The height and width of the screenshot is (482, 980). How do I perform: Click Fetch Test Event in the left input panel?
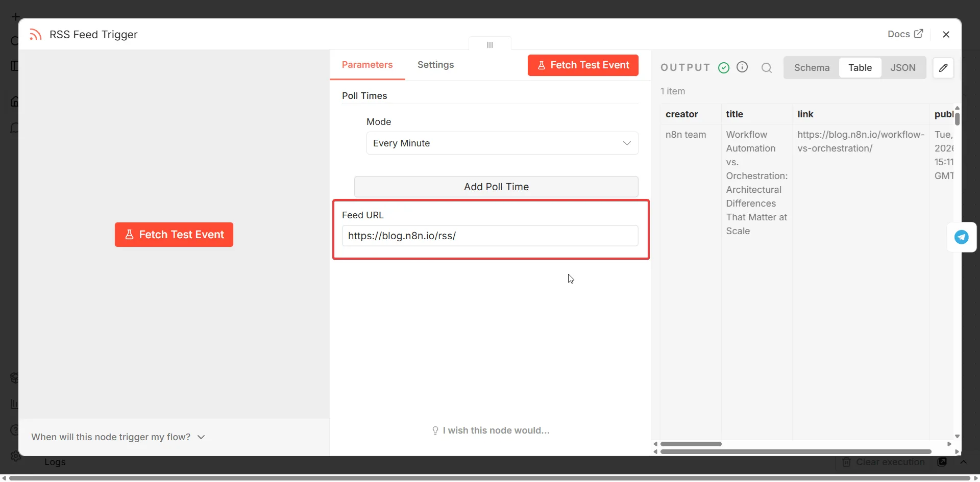coord(174,235)
